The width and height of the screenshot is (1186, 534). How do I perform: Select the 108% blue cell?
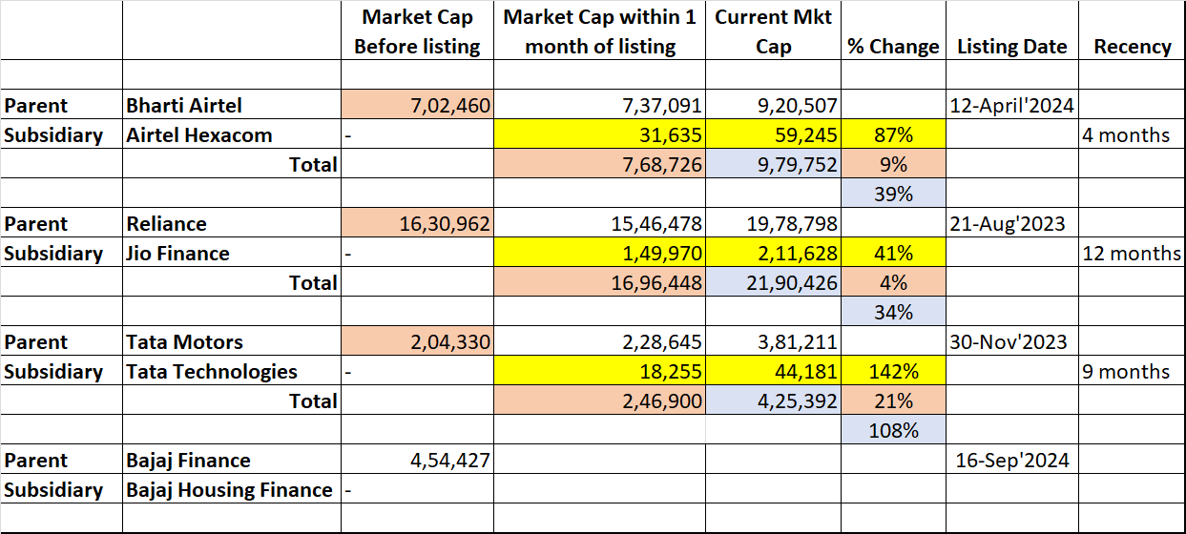[892, 430]
